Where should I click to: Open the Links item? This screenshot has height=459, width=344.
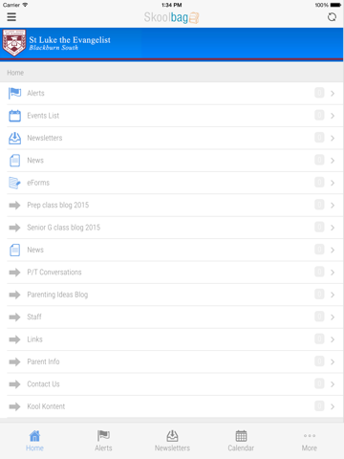(x=172, y=339)
